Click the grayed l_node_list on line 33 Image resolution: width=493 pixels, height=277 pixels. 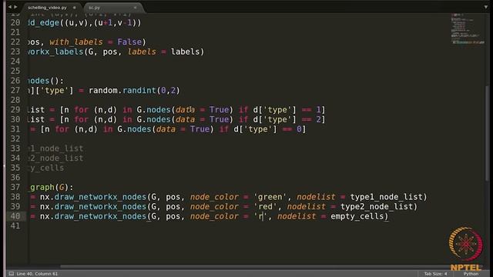pos(56,149)
